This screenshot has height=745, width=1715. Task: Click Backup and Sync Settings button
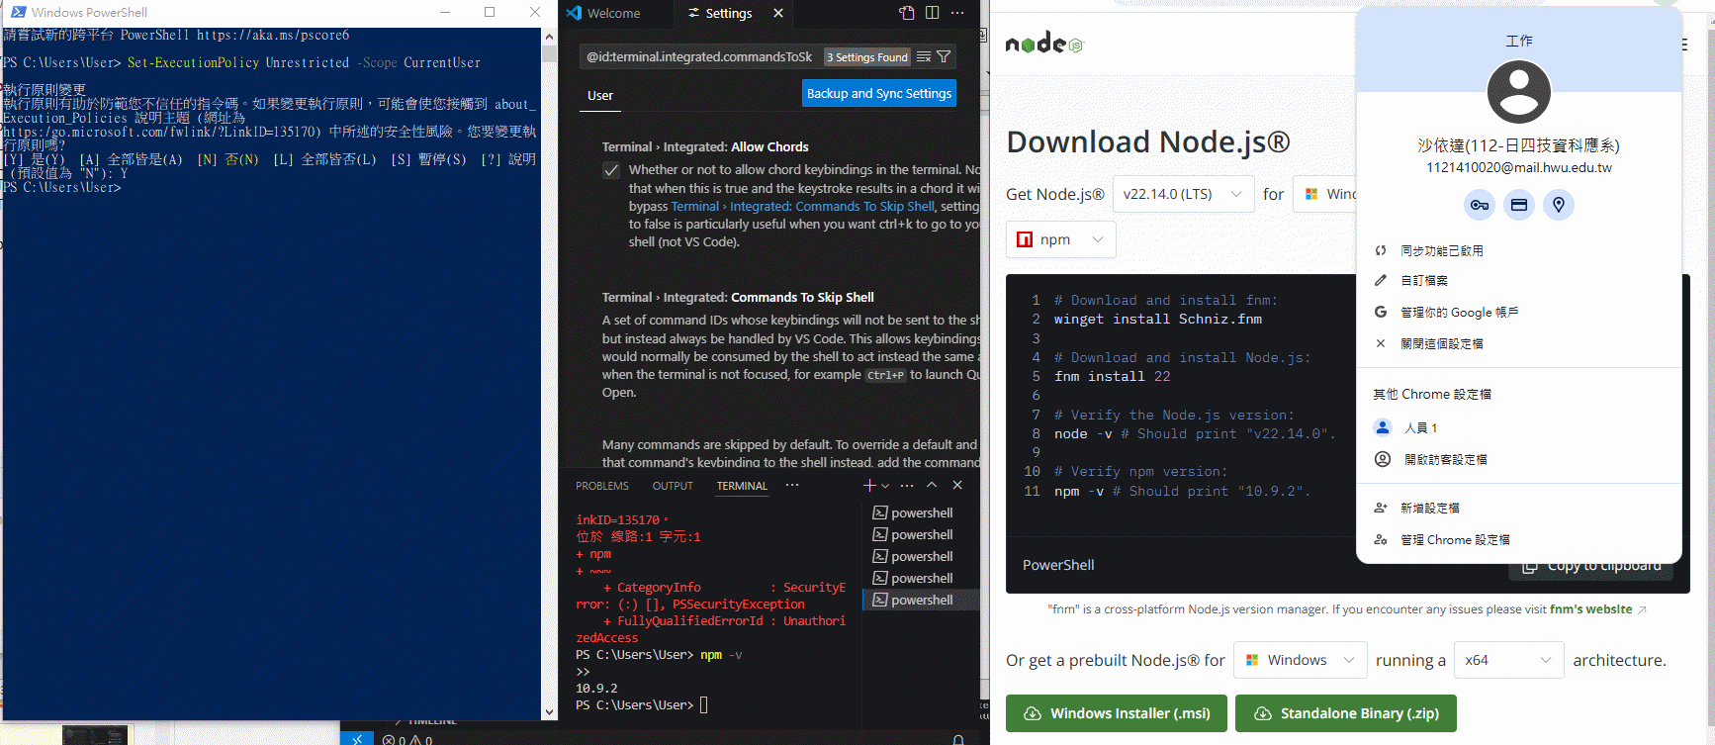[878, 93]
